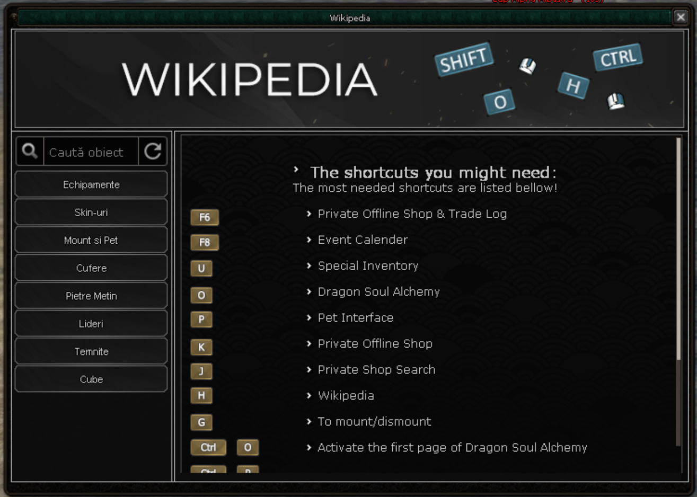Image resolution: width=697 pixels, height=497 pixels.
Task: Expand the Event Calender entry arrow
Action: click(309, 239)
